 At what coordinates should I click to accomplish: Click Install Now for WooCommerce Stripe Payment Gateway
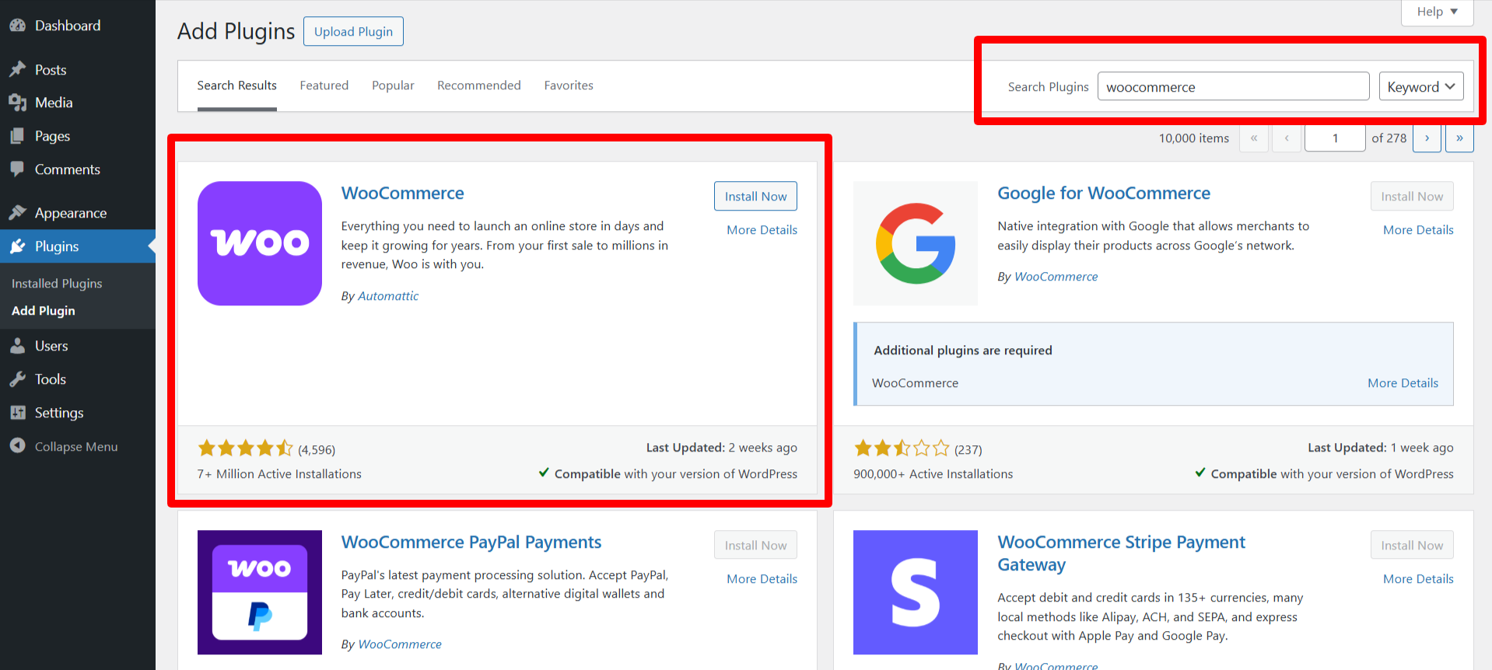pyautogui.click(x=1412, y=546)
